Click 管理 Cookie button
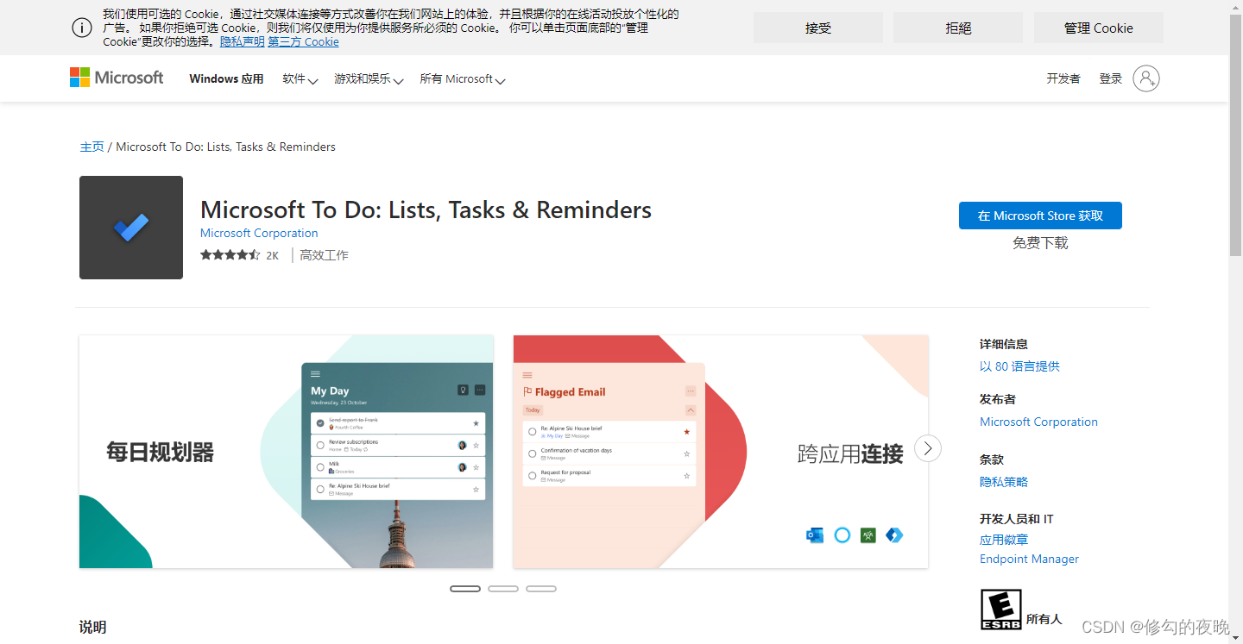 [1099, 28]
